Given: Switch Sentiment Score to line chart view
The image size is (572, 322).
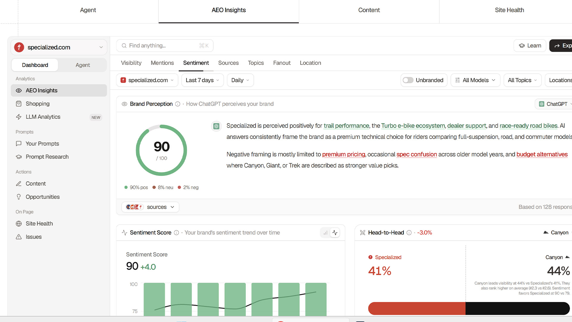Looking at the screenshot, I should tap(335, 233).
